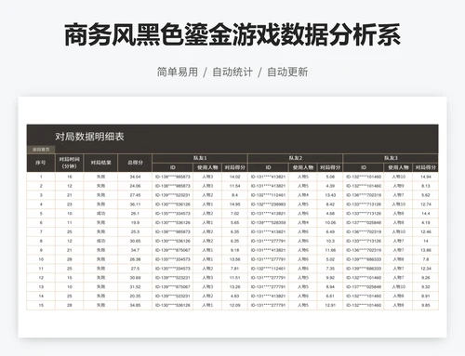Image resolution: width=465 pixels, height=356 pixels.
Task: Click the 返回首页 button under the table title
Action: [41, 150]
